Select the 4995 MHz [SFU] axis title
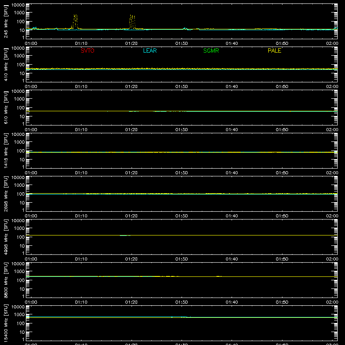345x345 pixels. (x=6, y=237)
